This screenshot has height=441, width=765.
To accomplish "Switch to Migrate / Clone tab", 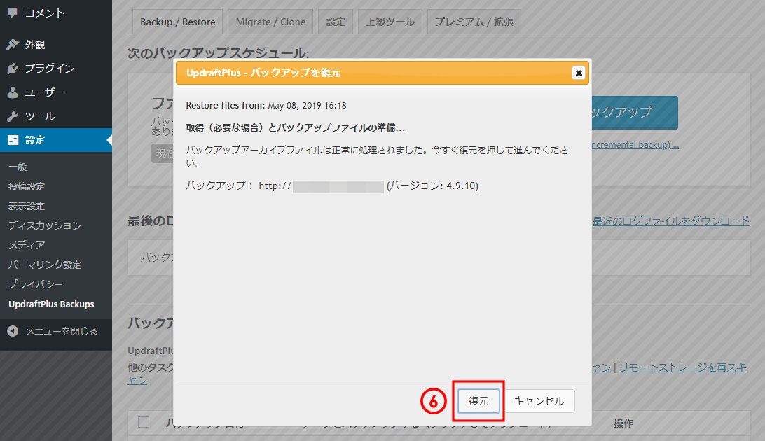I will pyautogui.click(x=270, y=22).
